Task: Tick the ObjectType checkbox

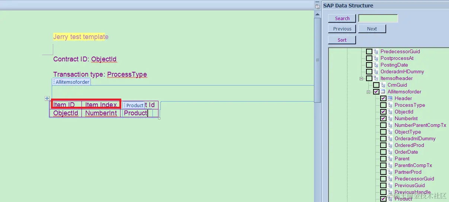Action: tap(383, 132)
